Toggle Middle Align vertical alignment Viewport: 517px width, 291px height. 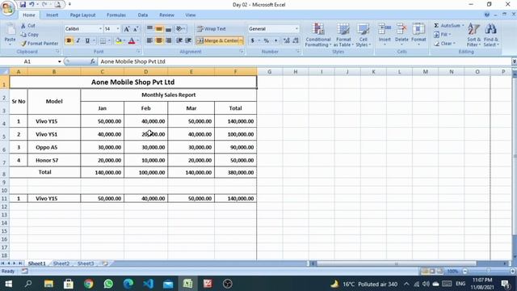(x=159, y=29)
